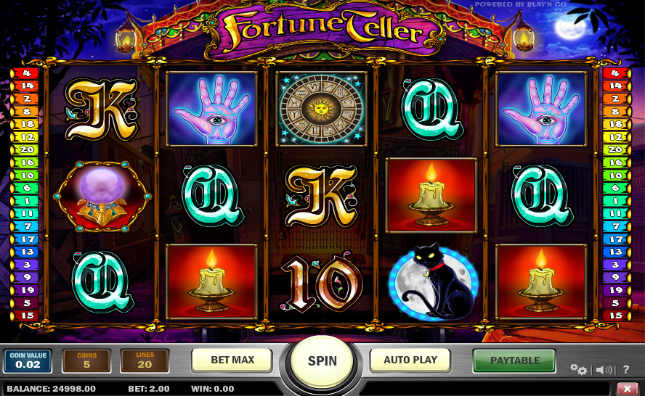The height and width of the screenshot is (396, 645).
Task: Click the palm hand symbol on reel two
Action: tap(211, 109)
